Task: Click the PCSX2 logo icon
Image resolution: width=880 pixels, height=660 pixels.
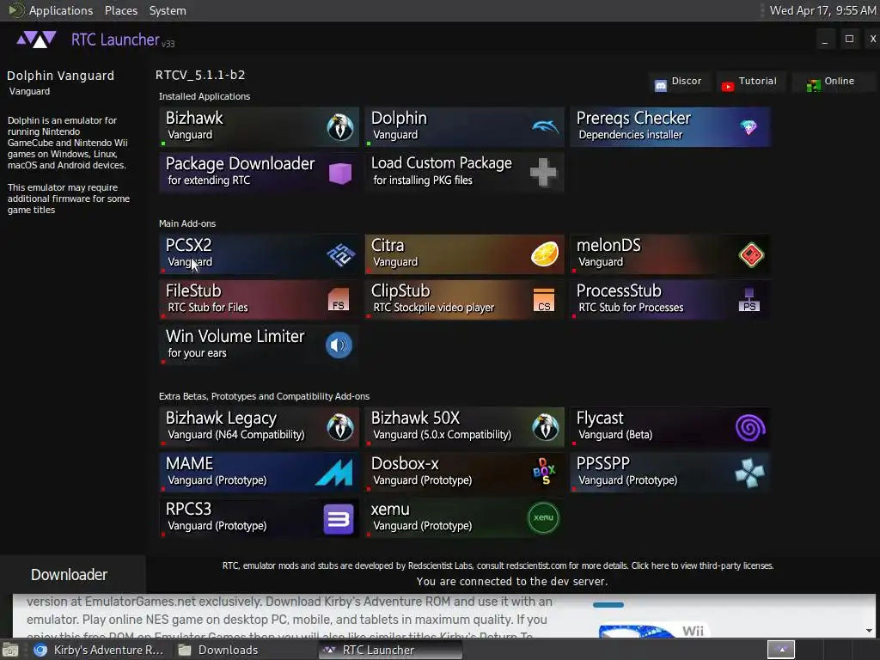Action: coord(340,254)
